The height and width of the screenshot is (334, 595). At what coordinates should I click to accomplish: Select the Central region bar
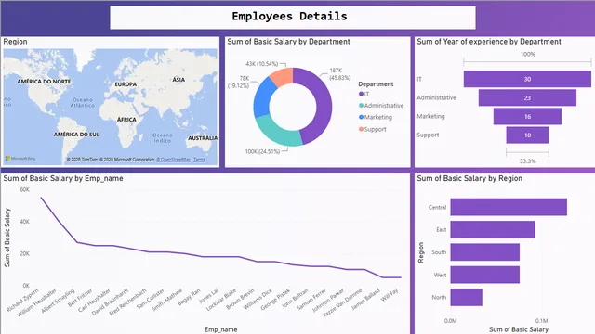tap(509, 207)
